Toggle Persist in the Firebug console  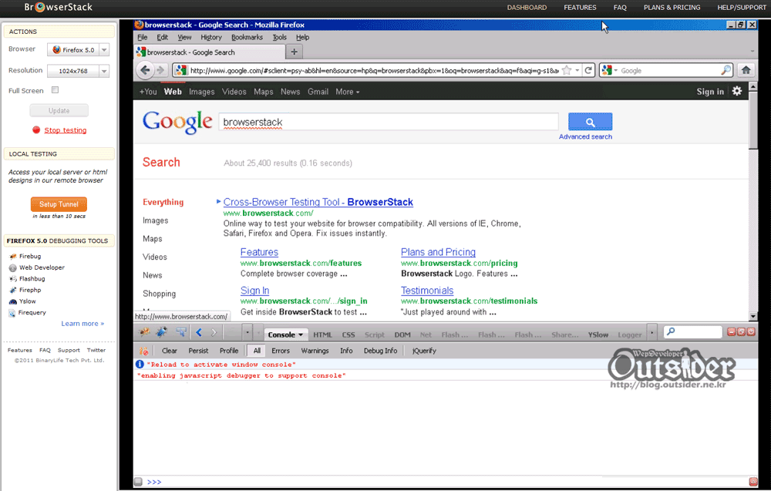[198, 351]
